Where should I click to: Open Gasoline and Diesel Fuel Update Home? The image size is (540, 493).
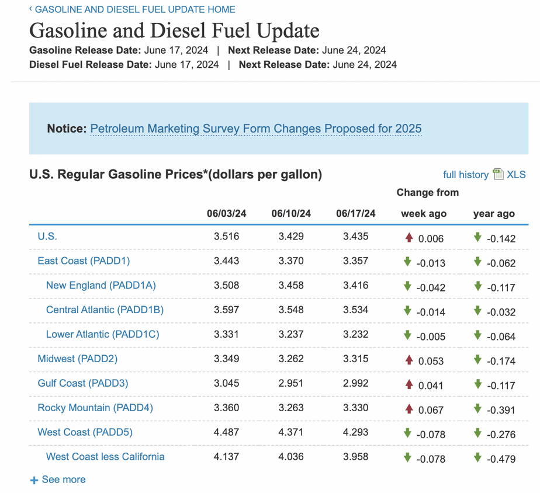(x=135, y=9)
